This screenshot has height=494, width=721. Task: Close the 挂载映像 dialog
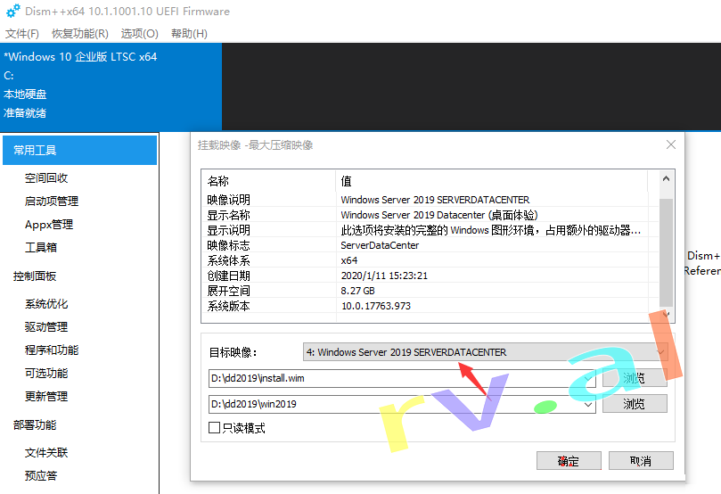coord(671,144)
